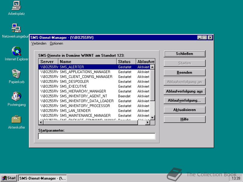Select the SMS_INVENTORY_AGENT_NT service row
The image size is (243, 182).
[94, 96]
